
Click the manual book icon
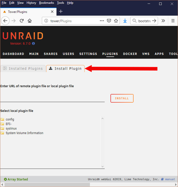pyautogui.click(x=162, y=179)
